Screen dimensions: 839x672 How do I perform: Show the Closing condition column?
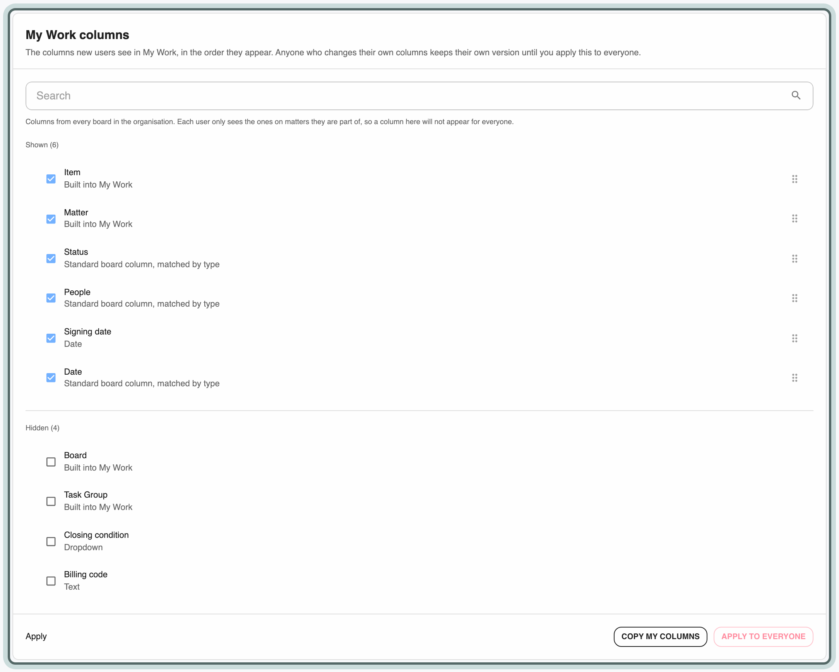[51, 542]
